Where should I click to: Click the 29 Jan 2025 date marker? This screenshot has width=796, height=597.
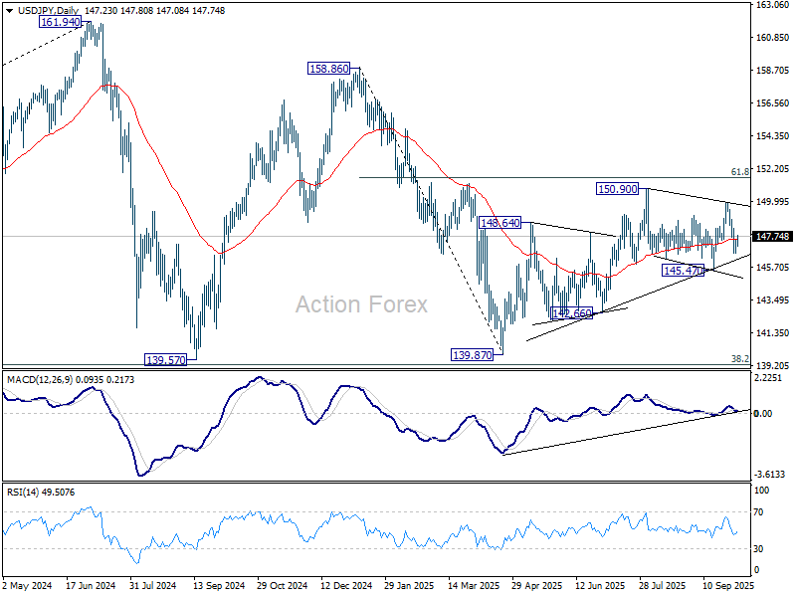[409, 585]
